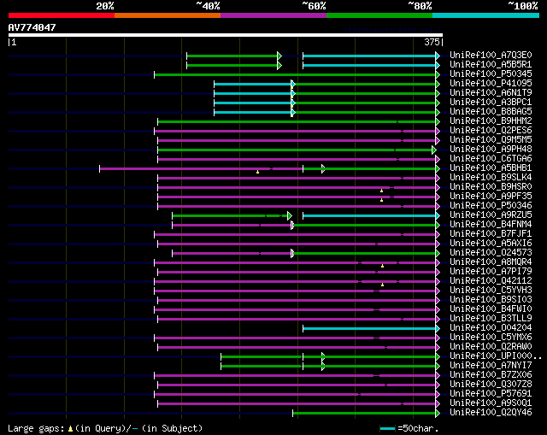547x435 pixels.
Task: Select the UniRef100_A6N1T9 label
Action: [491, 93]
